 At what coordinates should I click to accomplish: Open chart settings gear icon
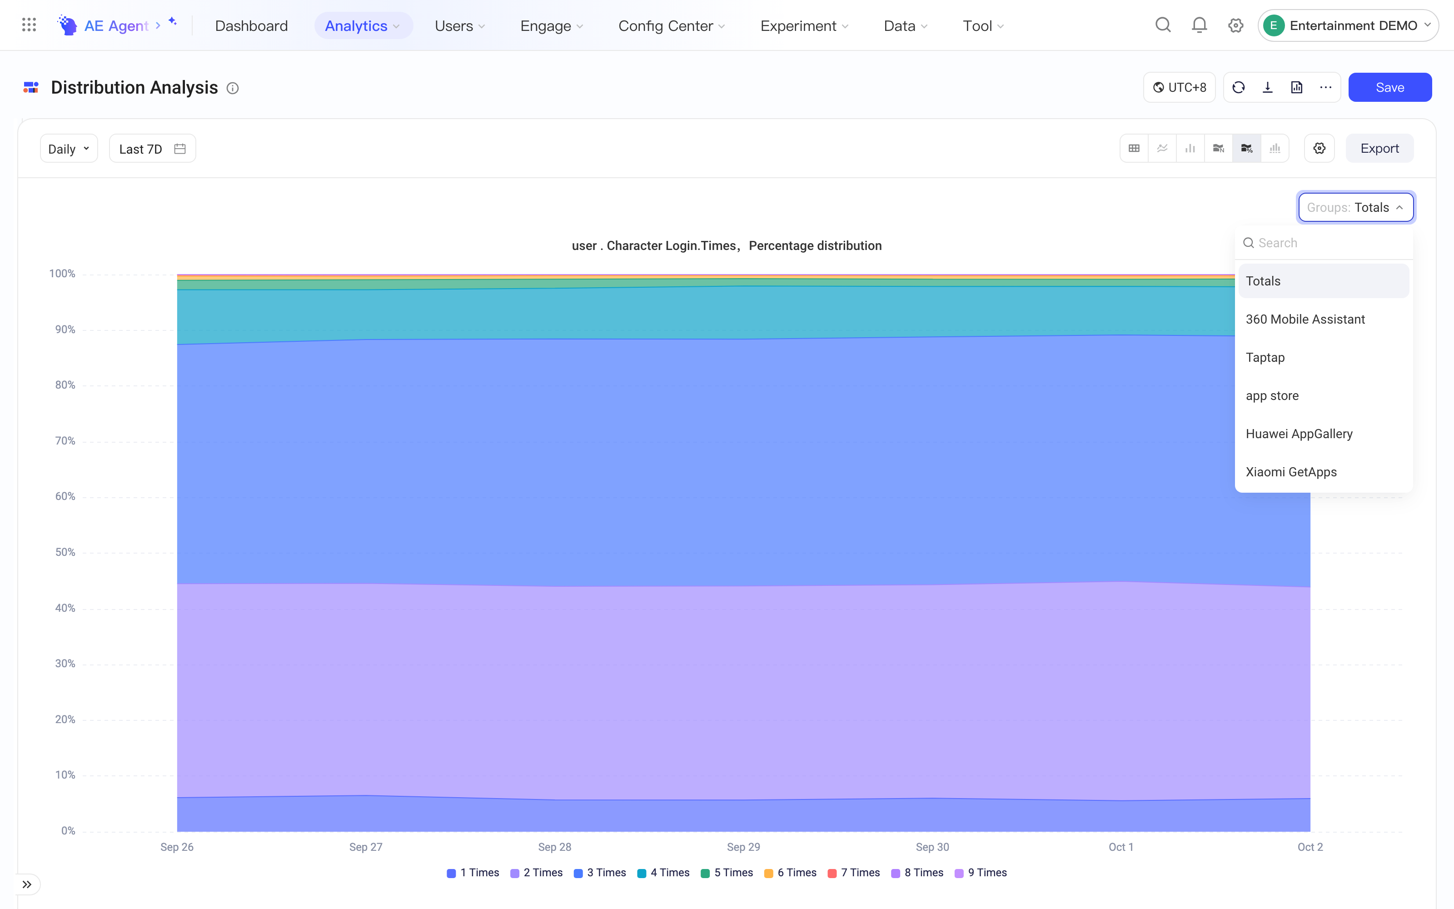(1320, 149)
